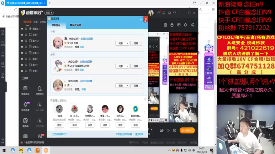This screenshot has height=154, width=275.
Task: Click the notification bell icon above preview
Action: pos(186,25)
